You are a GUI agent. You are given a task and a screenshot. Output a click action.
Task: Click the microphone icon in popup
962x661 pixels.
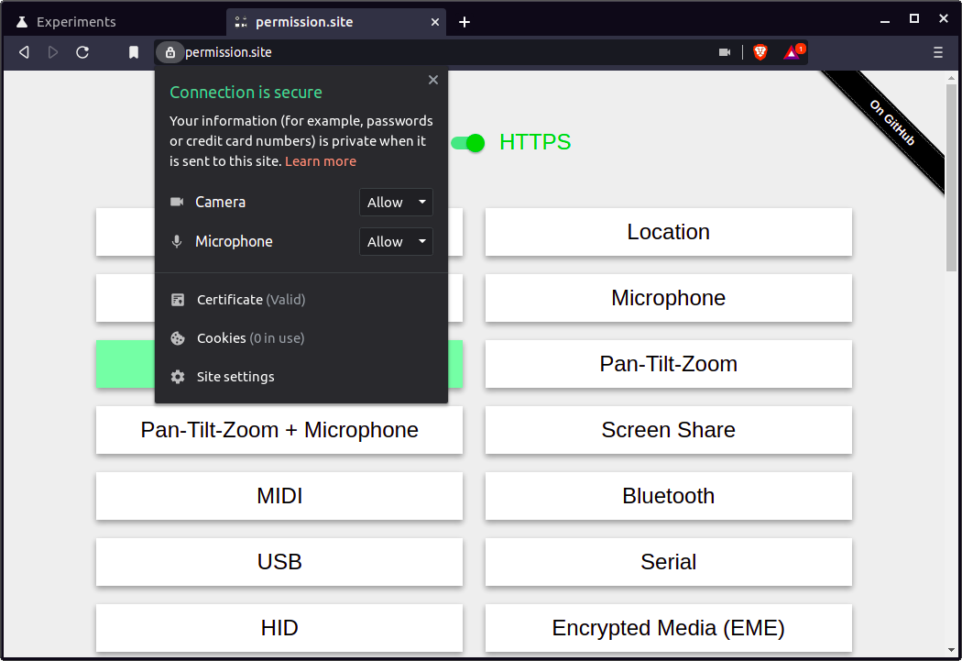pyautogui.click(x=177, y=241)
